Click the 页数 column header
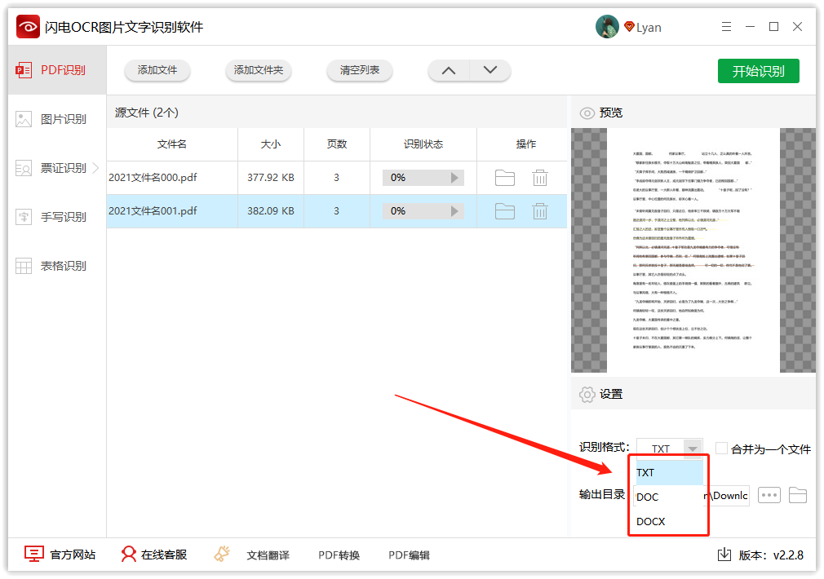Screen dimensions: 824x579 [x=337, y=144]
